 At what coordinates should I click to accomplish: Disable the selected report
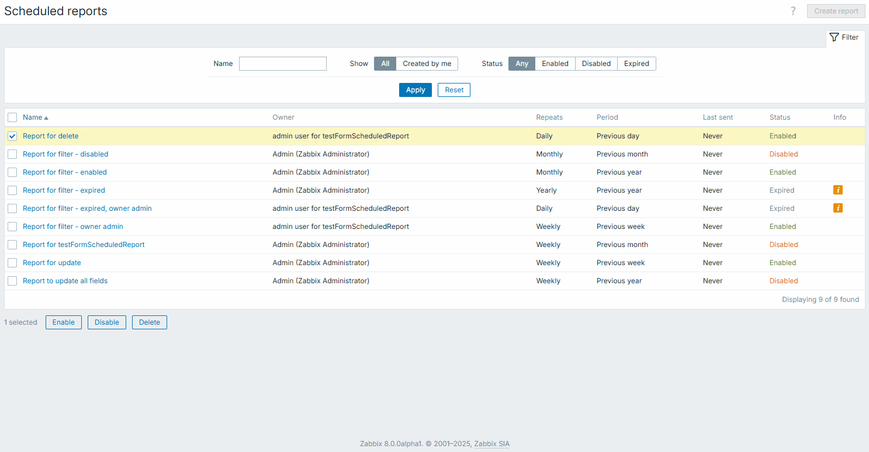point(106,322)
